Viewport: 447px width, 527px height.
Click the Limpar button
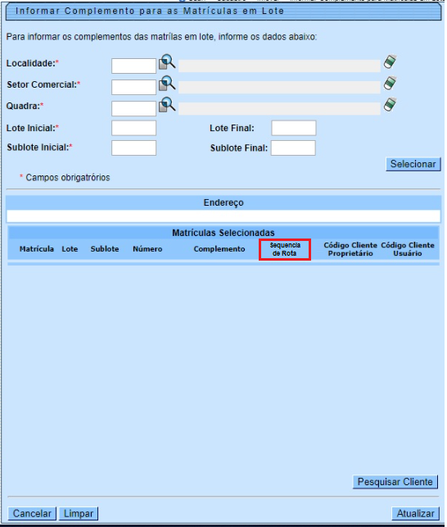tap(79, 513)
